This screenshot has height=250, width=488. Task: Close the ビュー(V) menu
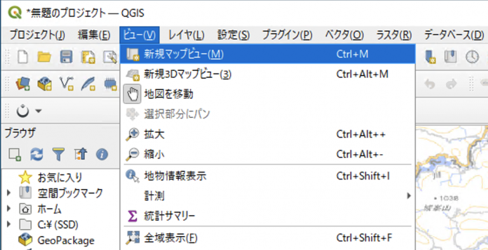click(x=139, y=35)
